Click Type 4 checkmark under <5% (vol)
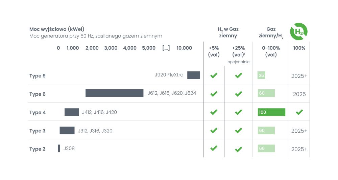338x180 pixels. click(x=214, y=112)
